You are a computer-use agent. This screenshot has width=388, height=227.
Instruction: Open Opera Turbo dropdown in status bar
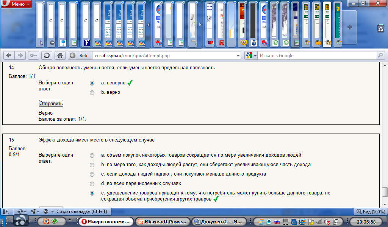(x=48, y=211)
